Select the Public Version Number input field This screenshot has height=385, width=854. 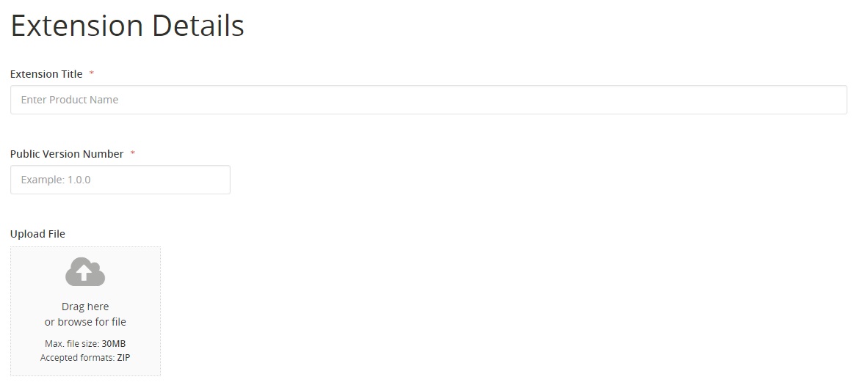coord(120,180)
